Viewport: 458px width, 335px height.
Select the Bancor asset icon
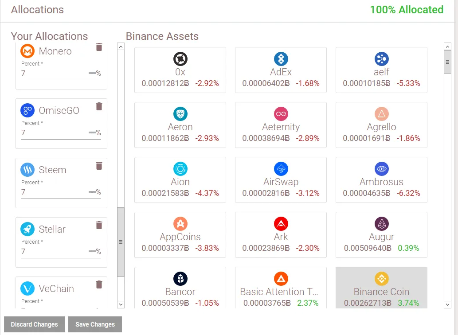180,279
